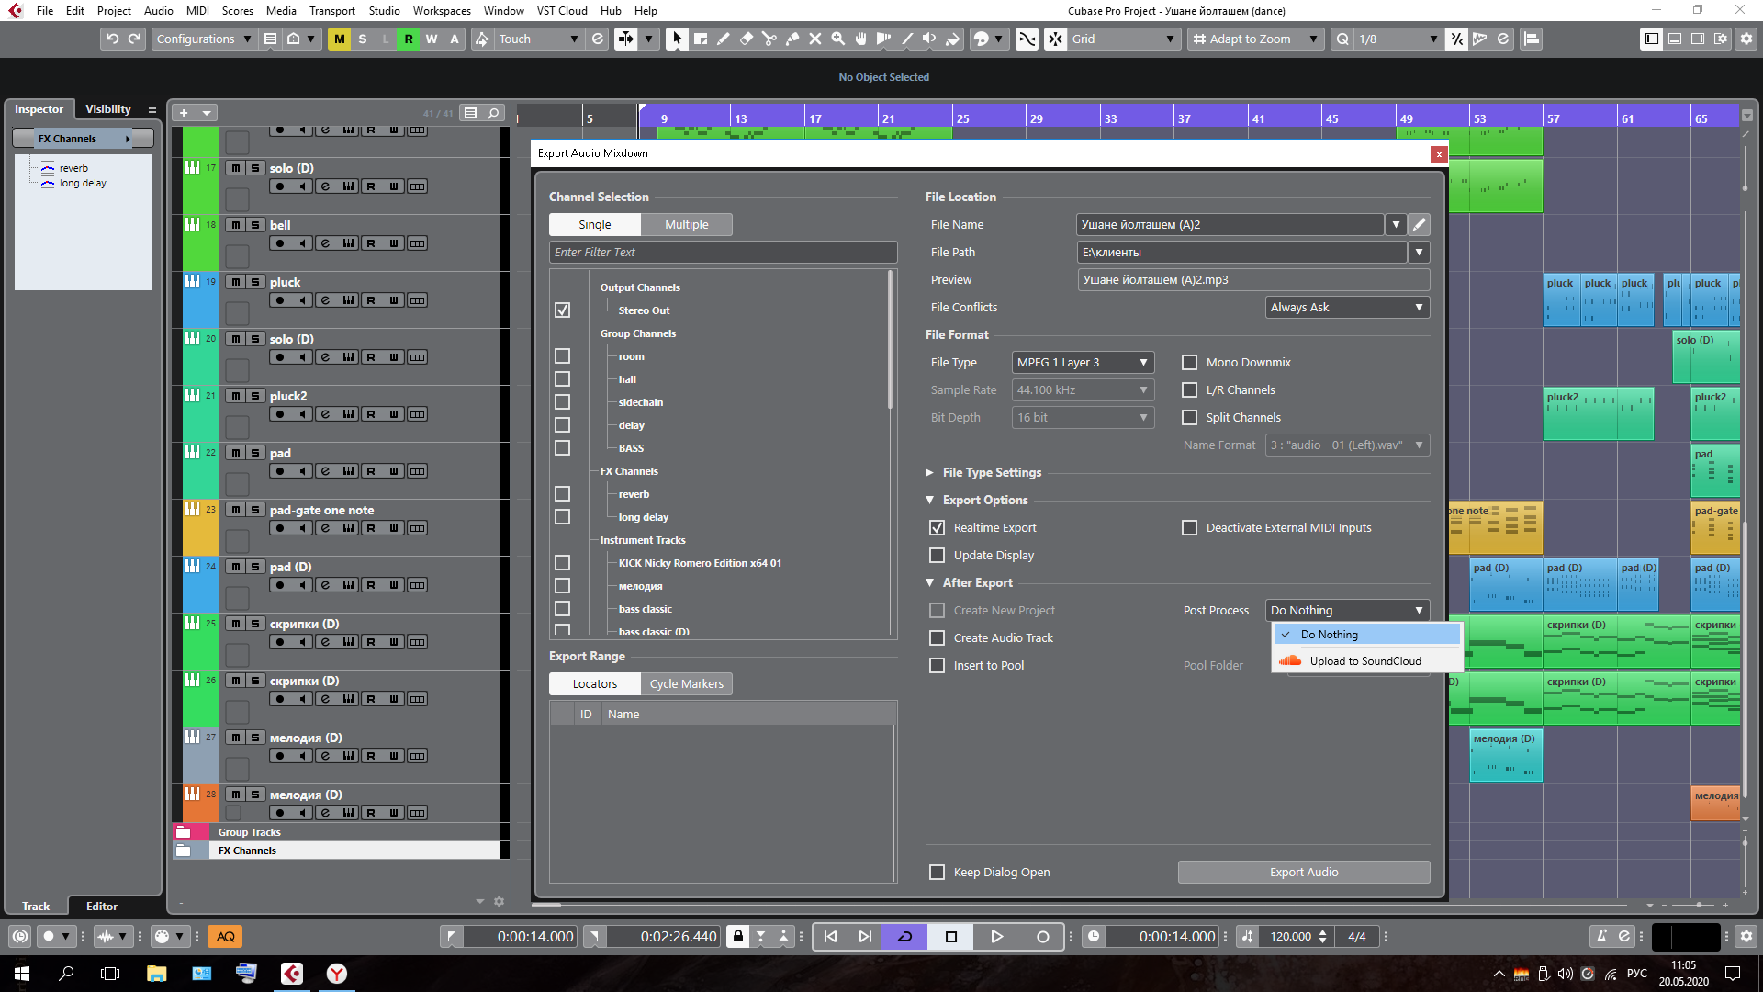Enable the Mono Downmix checkbox
This screenshot has height=992, width=1763.
(1189, 363)
